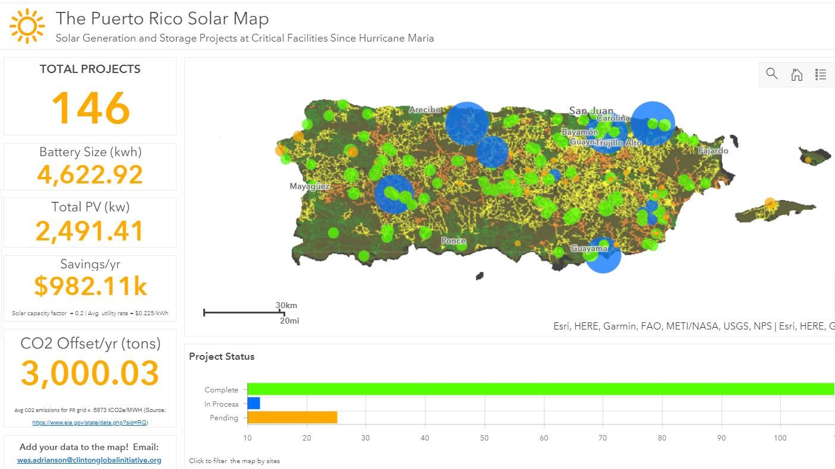Select the large blue circle east of Mayagüez
The width and height of the screenshot is (835, 469).
click(x=395, y=194)
